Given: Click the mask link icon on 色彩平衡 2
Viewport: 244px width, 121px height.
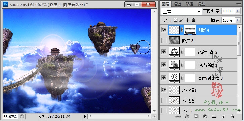Looking at the screenshot, I should [182, 52].
